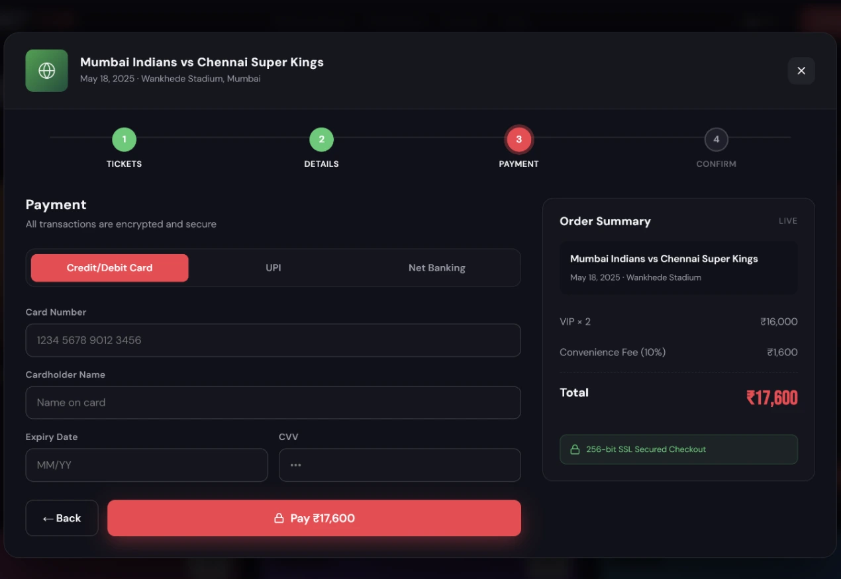841x579 pixels.
Task: Click the Card Number field label
Action: click(56, 312)
